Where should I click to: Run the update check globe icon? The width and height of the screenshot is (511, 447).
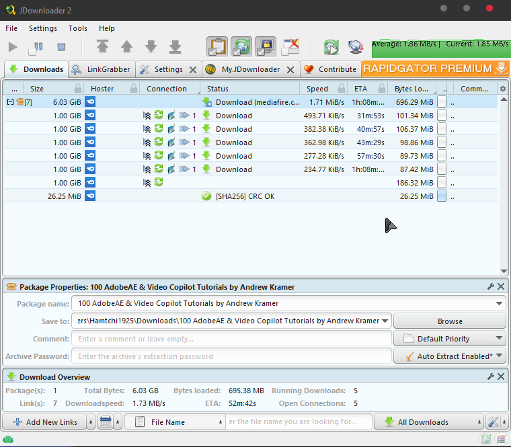coord(356,47)
